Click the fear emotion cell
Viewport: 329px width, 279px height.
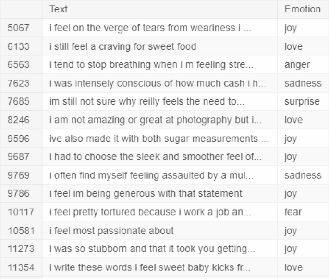click(x=293, y=212)
